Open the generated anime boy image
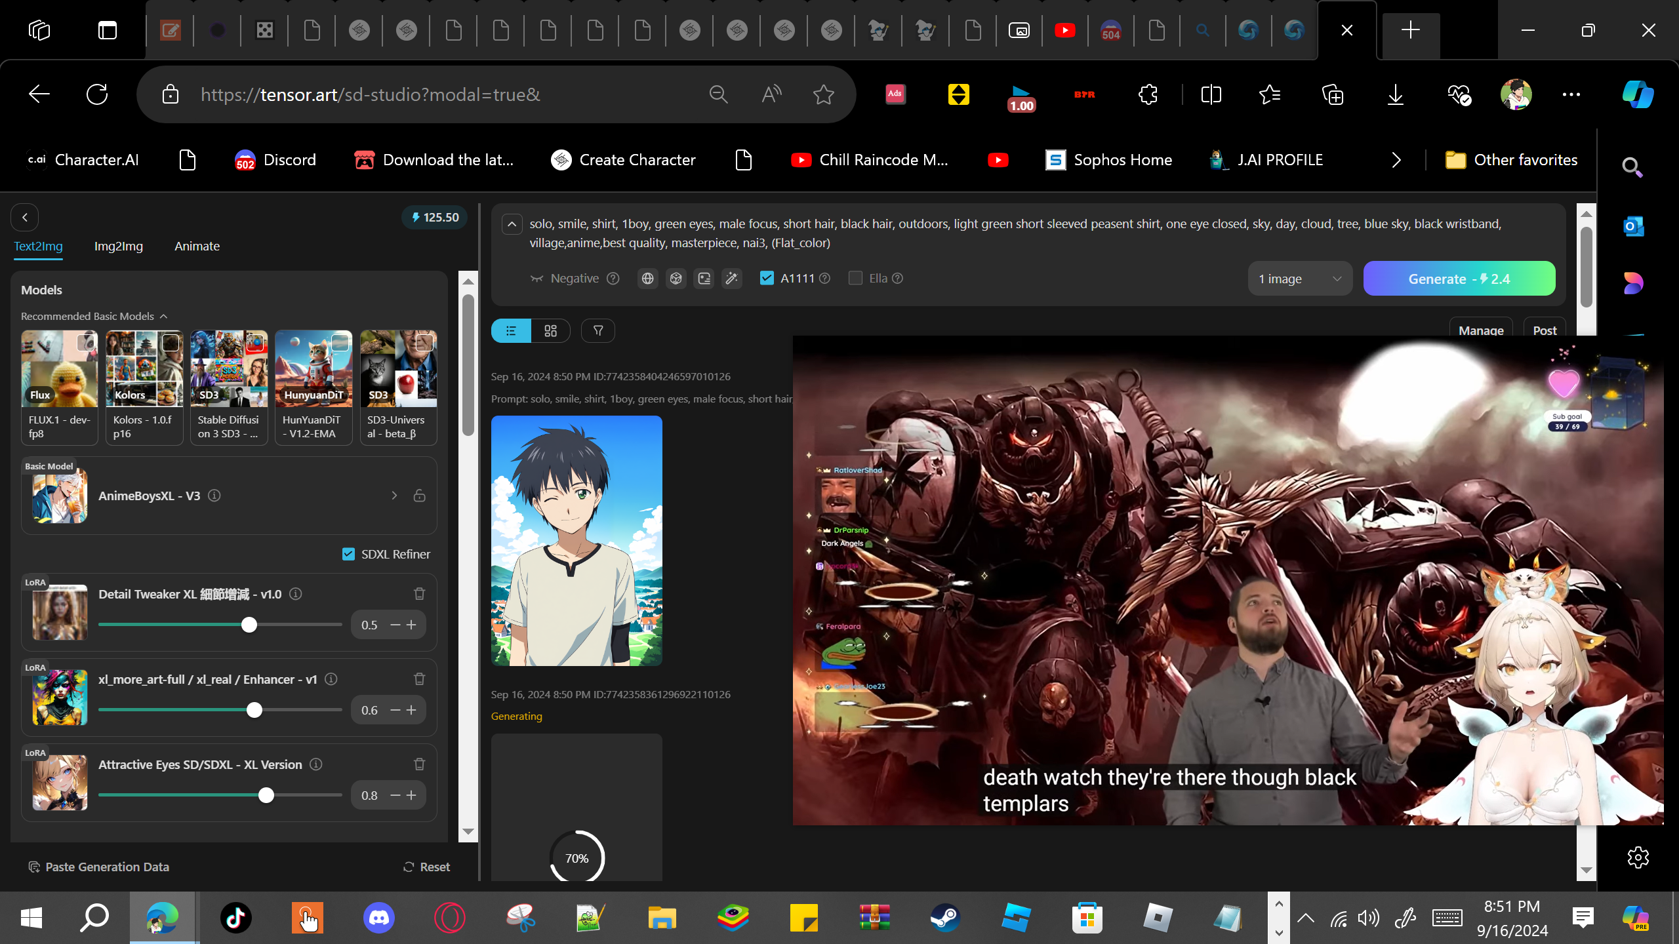The width and height of the screenshot is (1679, 944). [x=577, y=541]
